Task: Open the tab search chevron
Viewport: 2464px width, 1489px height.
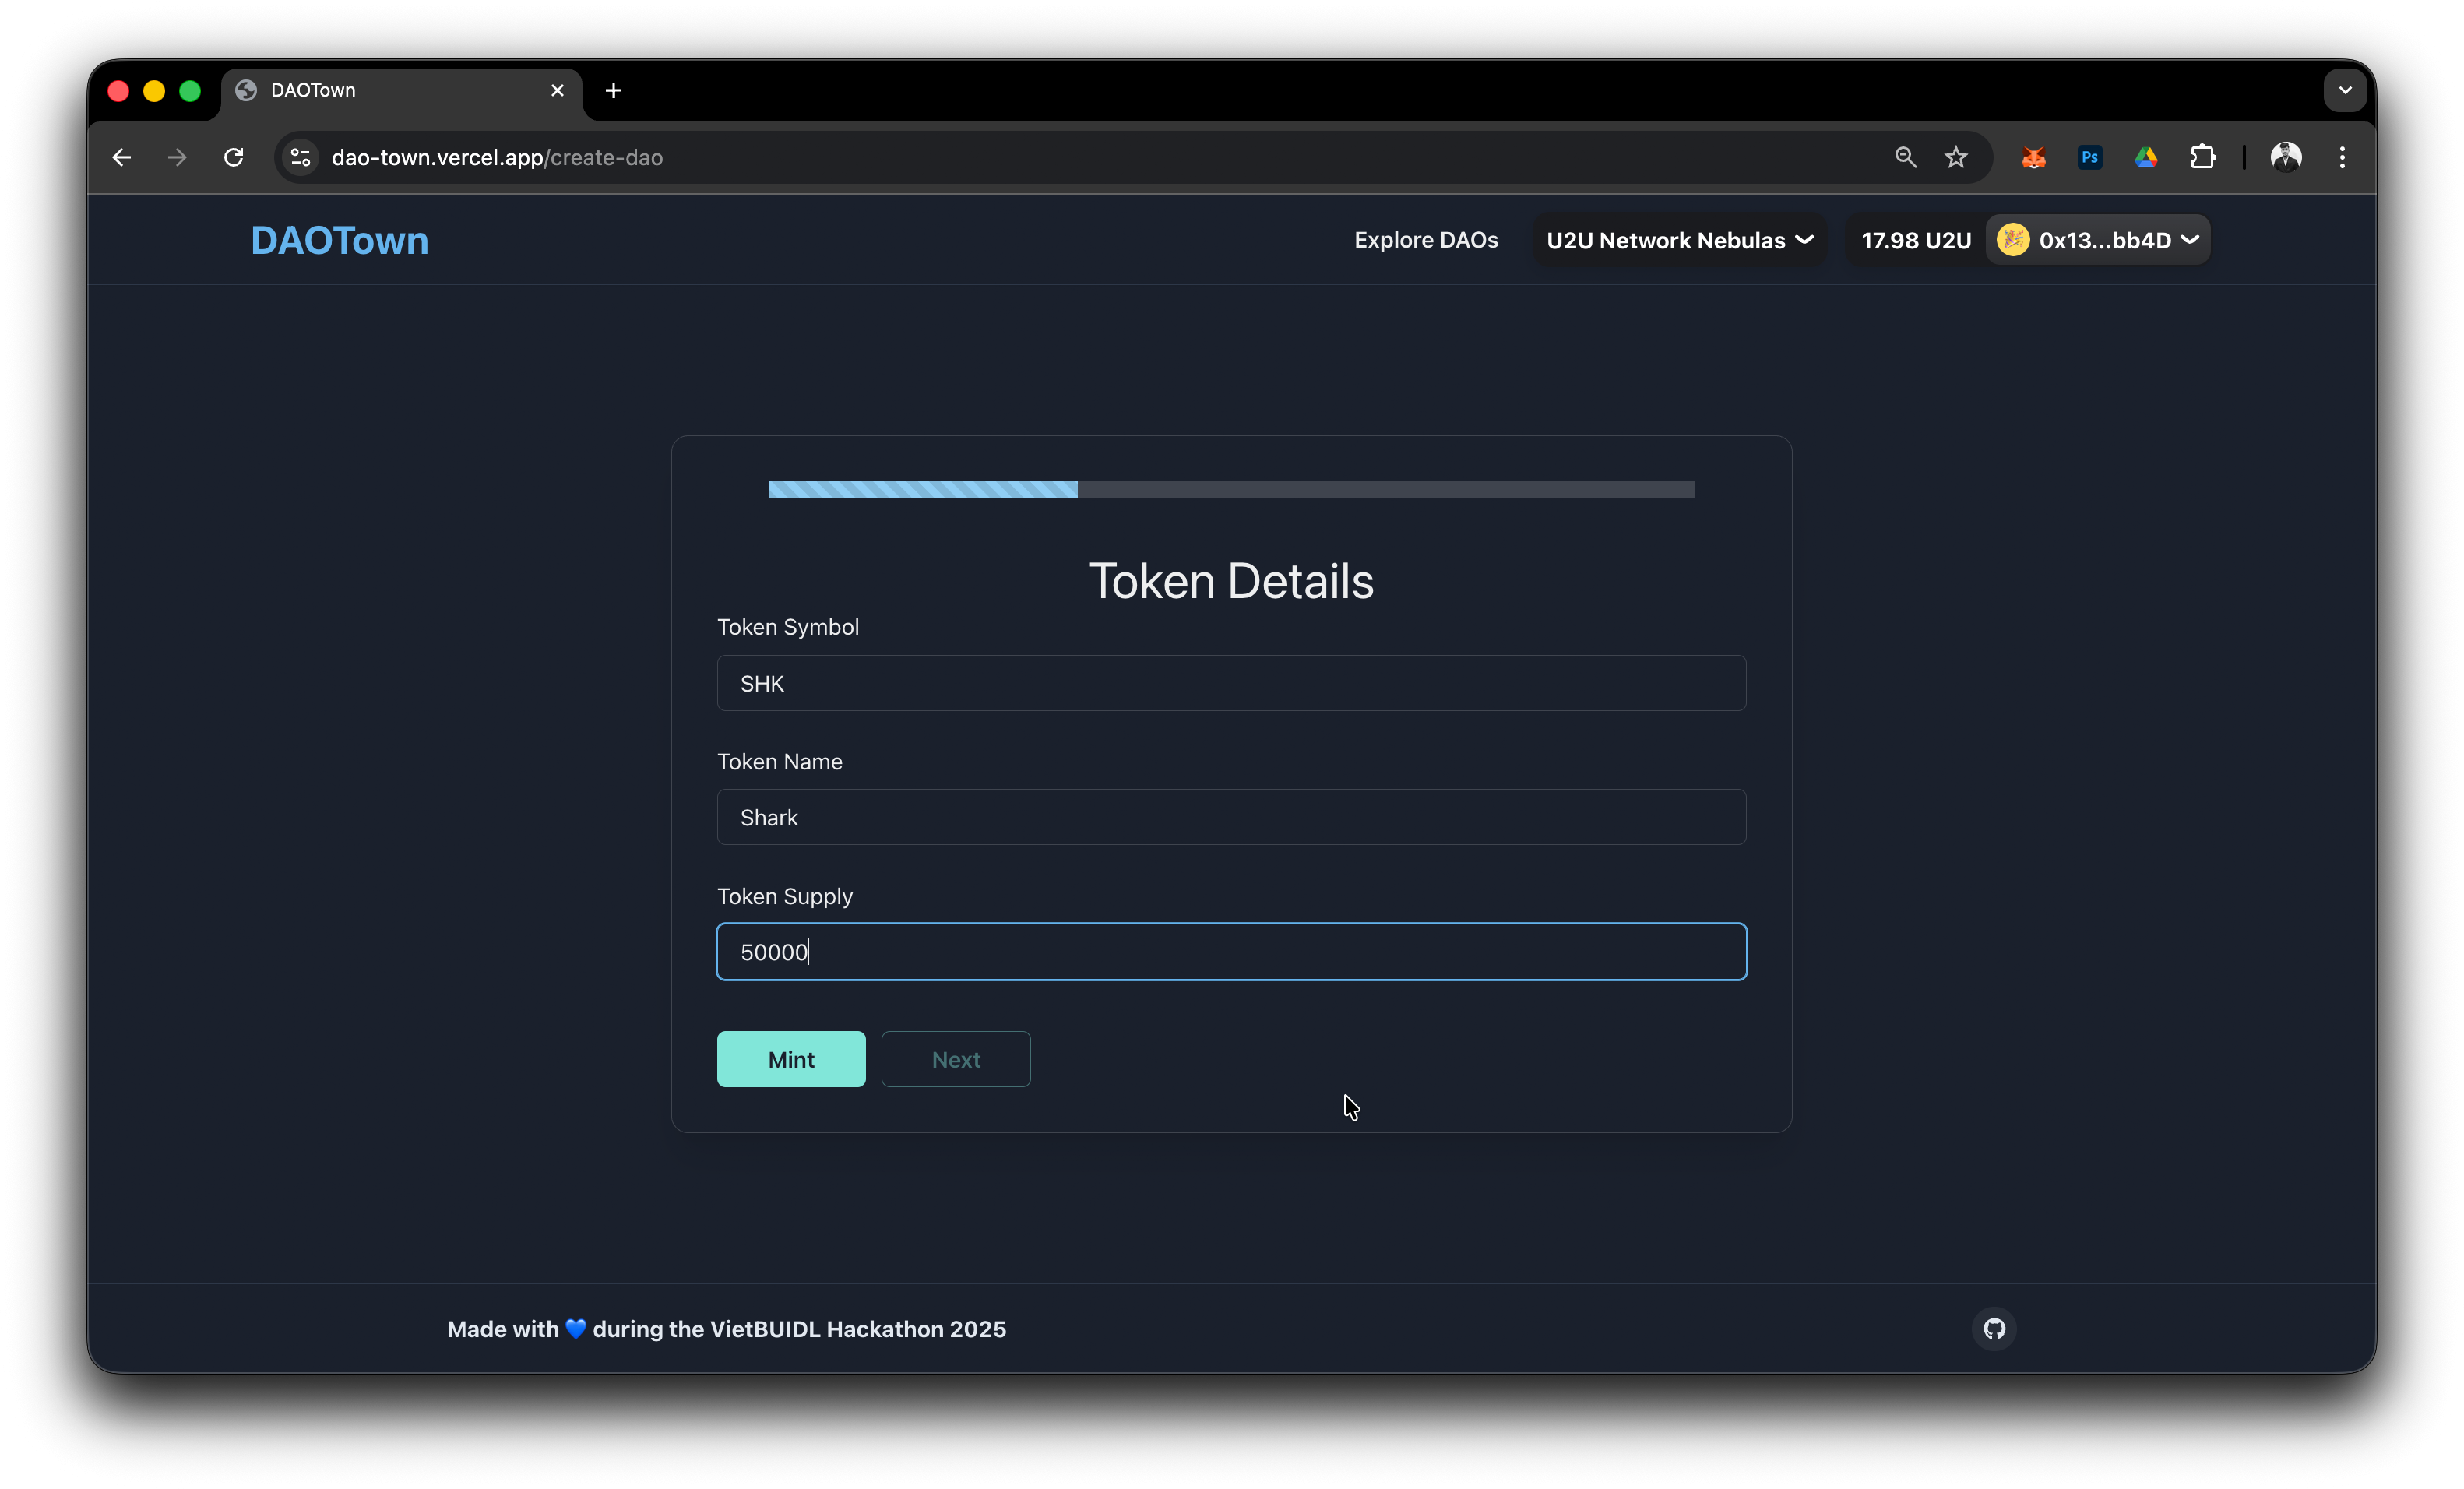Action: tap(2344, 90)
